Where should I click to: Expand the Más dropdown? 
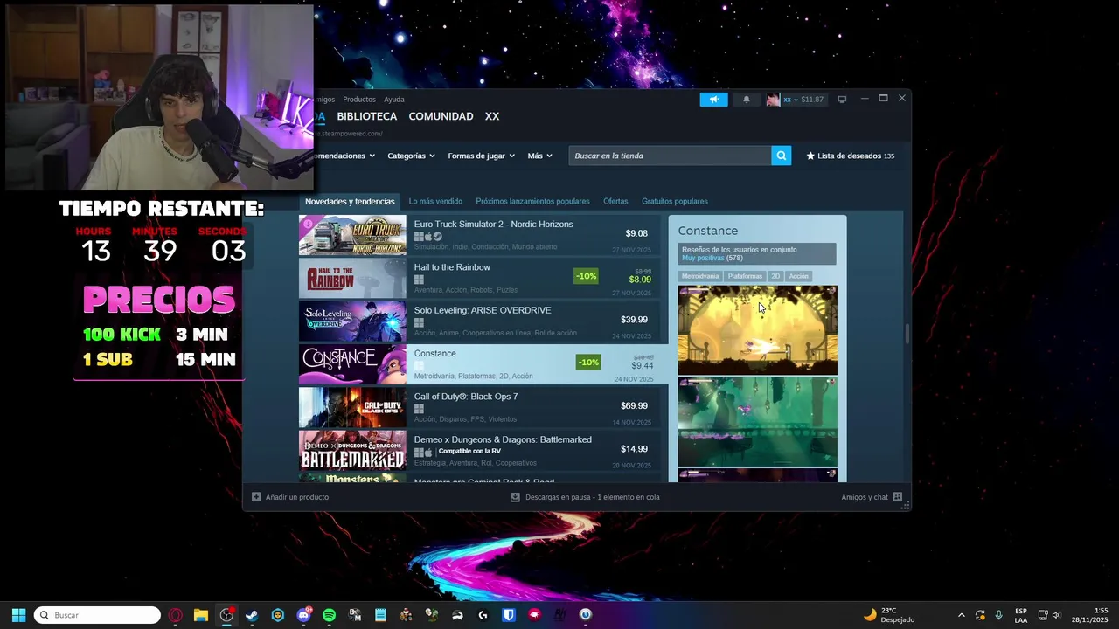click(x=539, y=156)
